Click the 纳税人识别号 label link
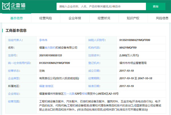The image size is (171, 115). pyautogui.click(x=96, y=40)
